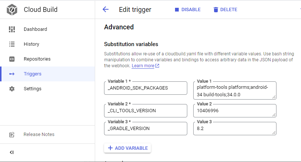
Task: Click the Triggers arrow icon
Action: 12,74
